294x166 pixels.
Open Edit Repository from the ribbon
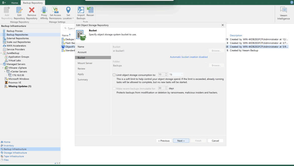[19, 13]
